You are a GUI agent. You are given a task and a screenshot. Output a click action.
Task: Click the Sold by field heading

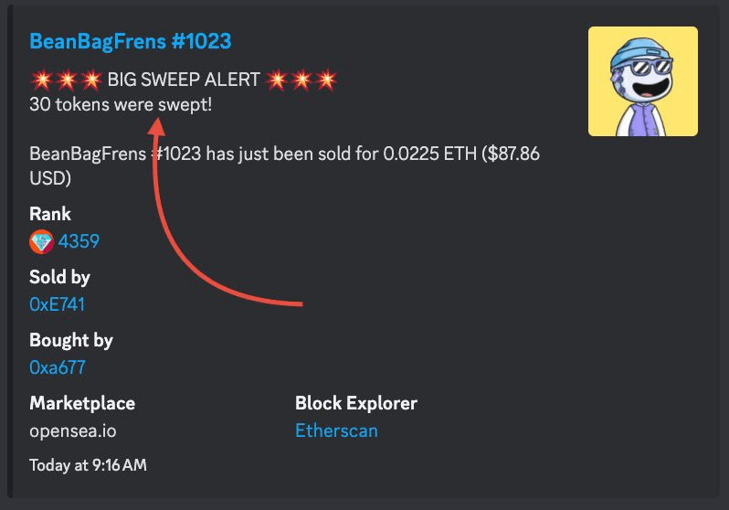[x=59, y=277]
